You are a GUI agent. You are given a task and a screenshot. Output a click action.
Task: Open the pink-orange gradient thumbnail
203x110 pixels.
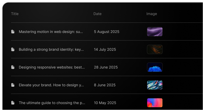coord(154,103)
